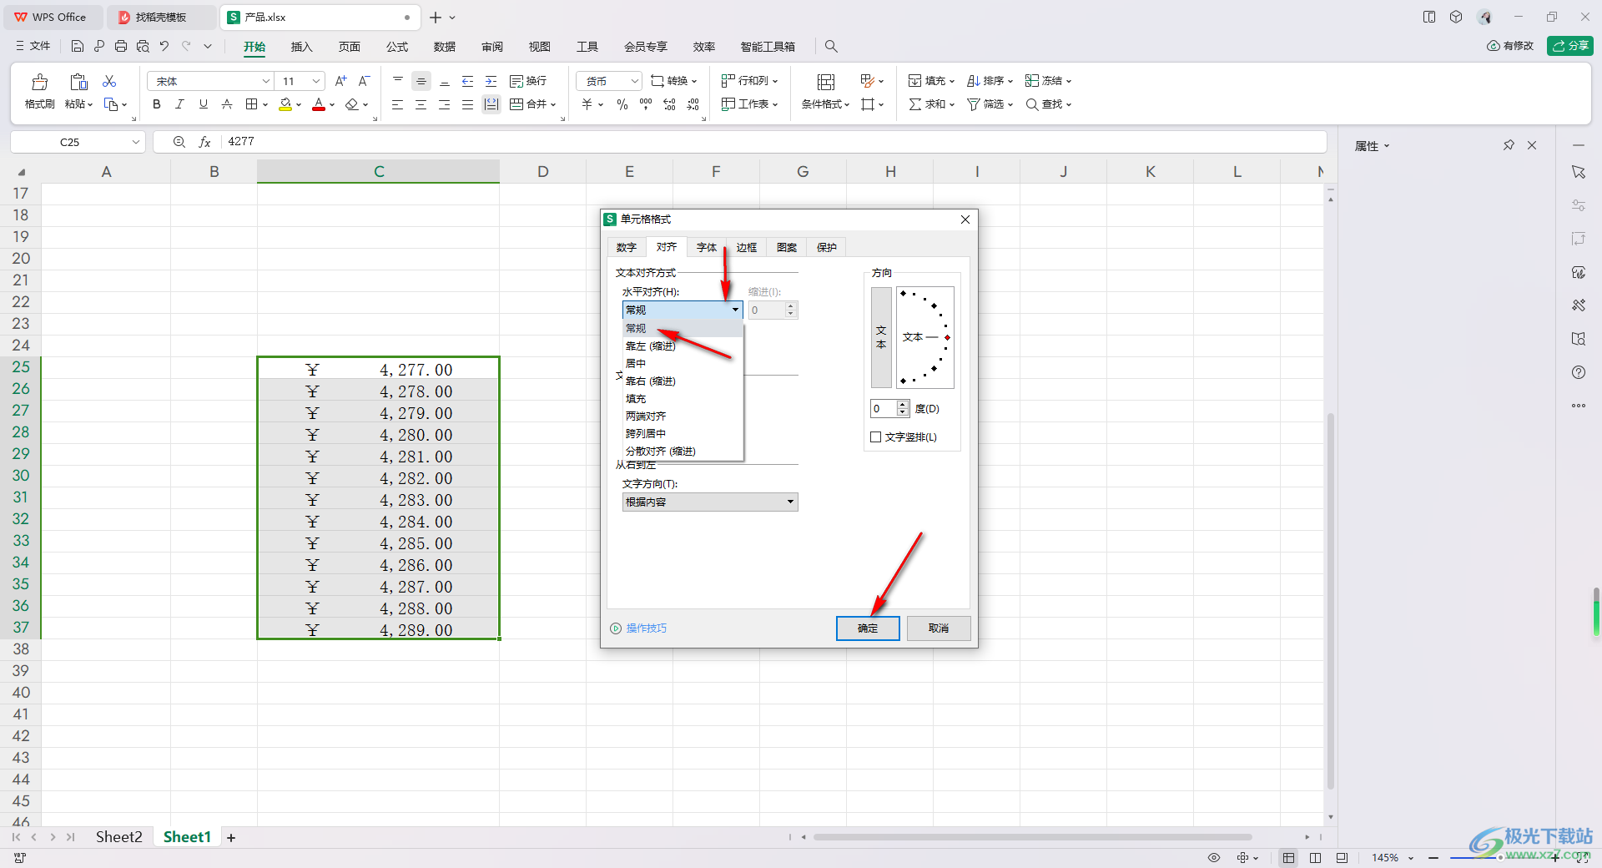
Task: Click the selection arrow icon in right sidebar
Action: coord(1579,172)
